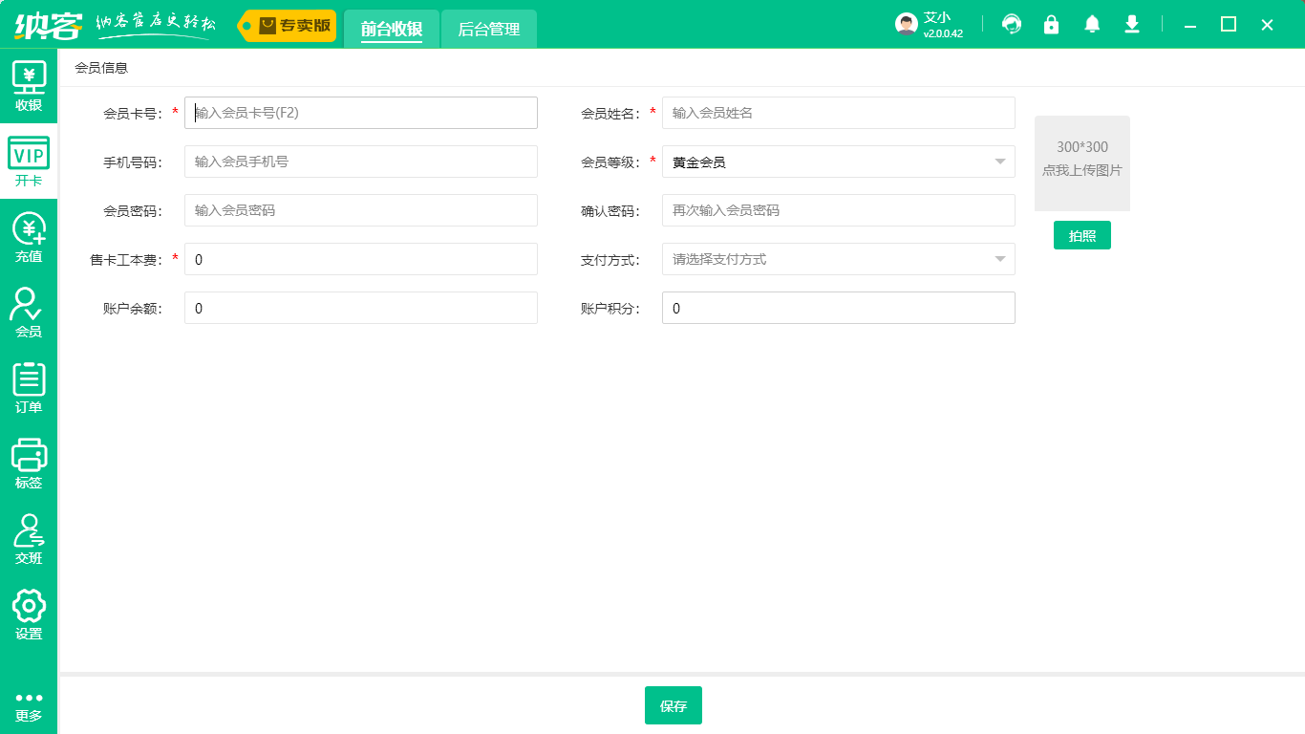Show more options via 更多 button
This screenshot has height=734, width=1305.
tap(29, 706)
